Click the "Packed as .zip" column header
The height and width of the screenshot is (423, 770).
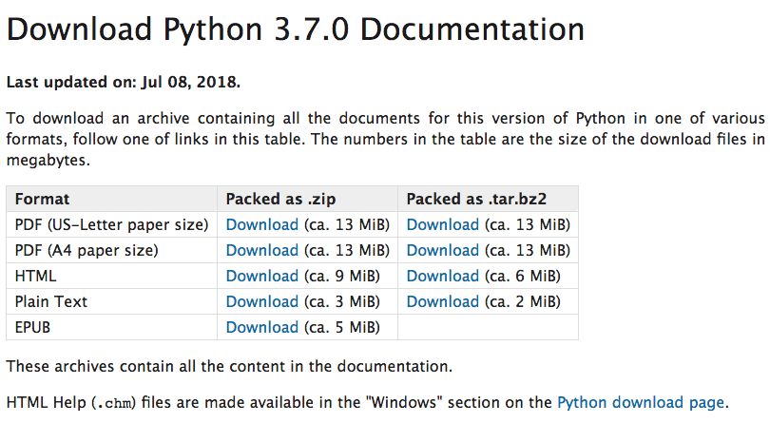coord(280,200)
